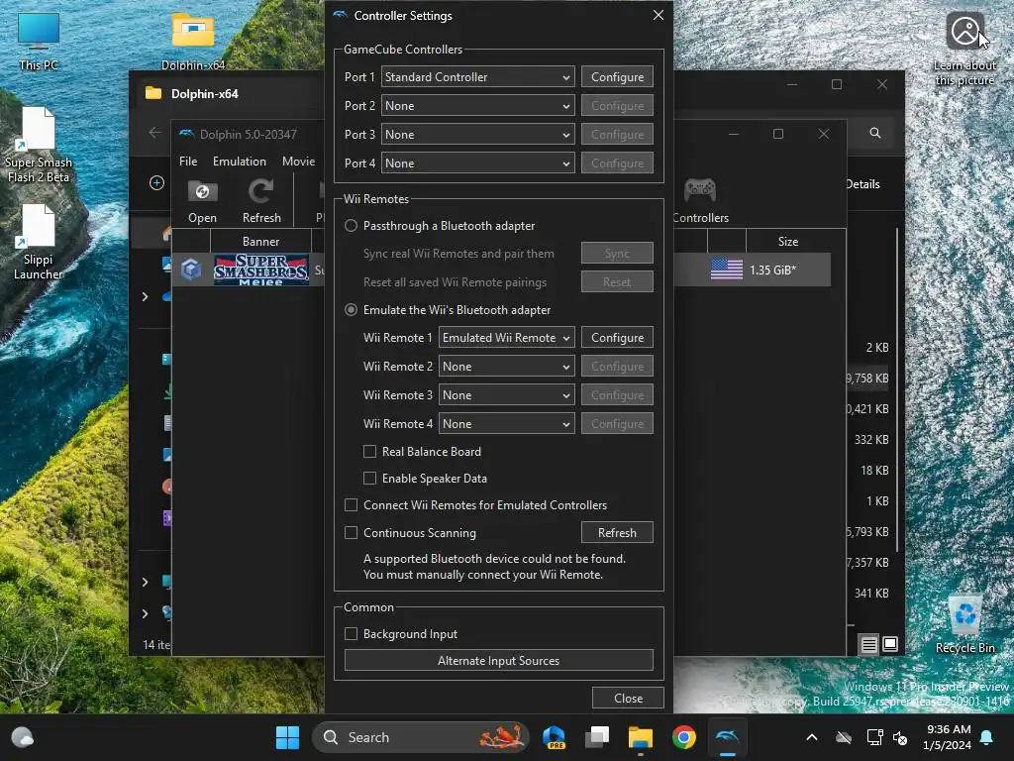Click the Refresh button beside Continuous Scanning
This screenshot has width=1014, height=761.
pos(617,532)
